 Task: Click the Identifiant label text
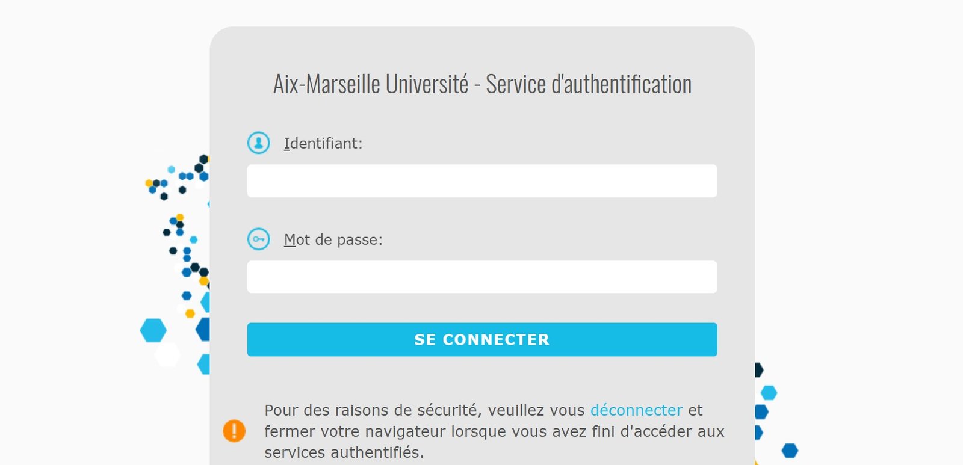pos(323,143)
